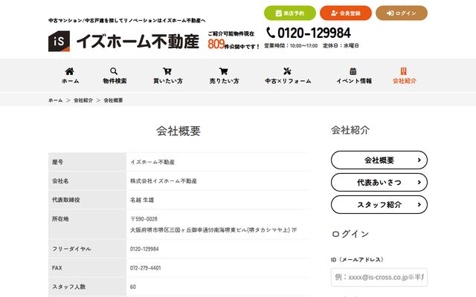
Task: Open イベント情報 menu item
Action: pyautogui.click(x=354, y=81)
